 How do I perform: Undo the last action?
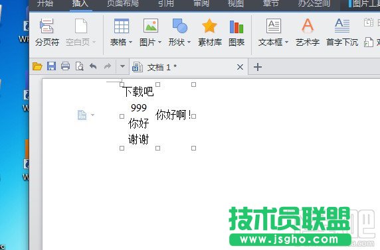(x=93, y=66)
